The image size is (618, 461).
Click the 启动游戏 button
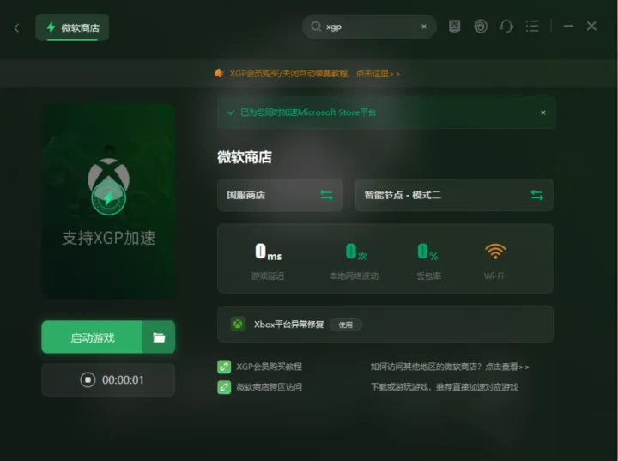pyautogui.click(x=92, y=337)
